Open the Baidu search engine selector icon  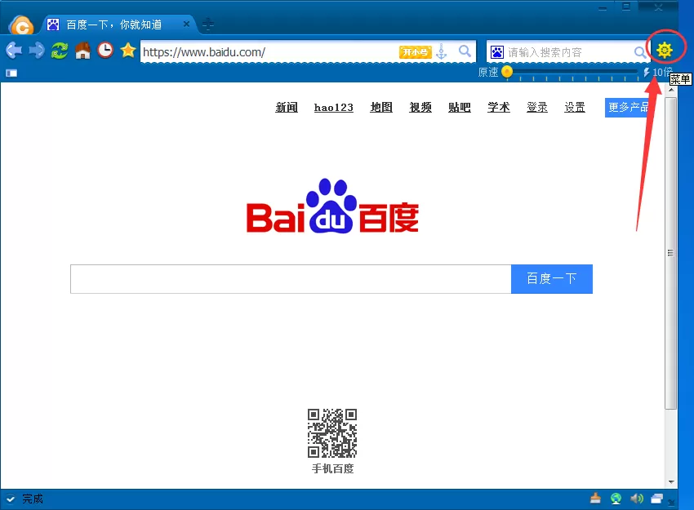click(x=497, y=52)
